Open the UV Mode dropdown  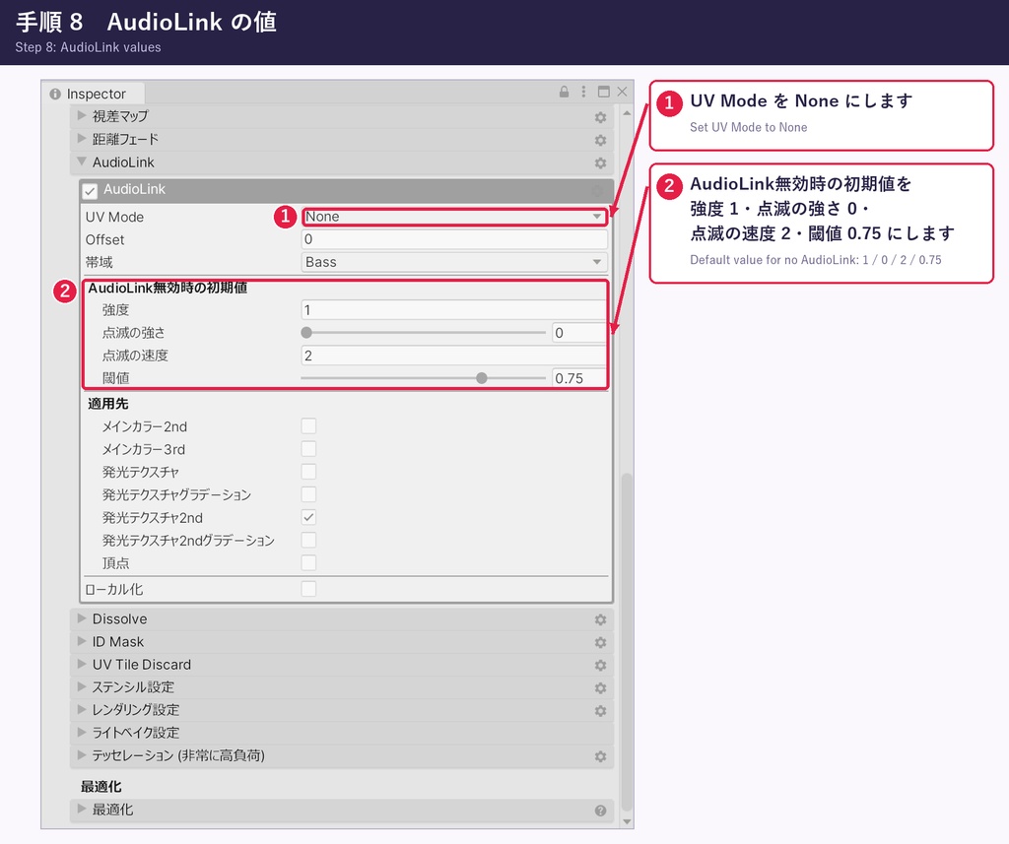[x=454, y=217]
